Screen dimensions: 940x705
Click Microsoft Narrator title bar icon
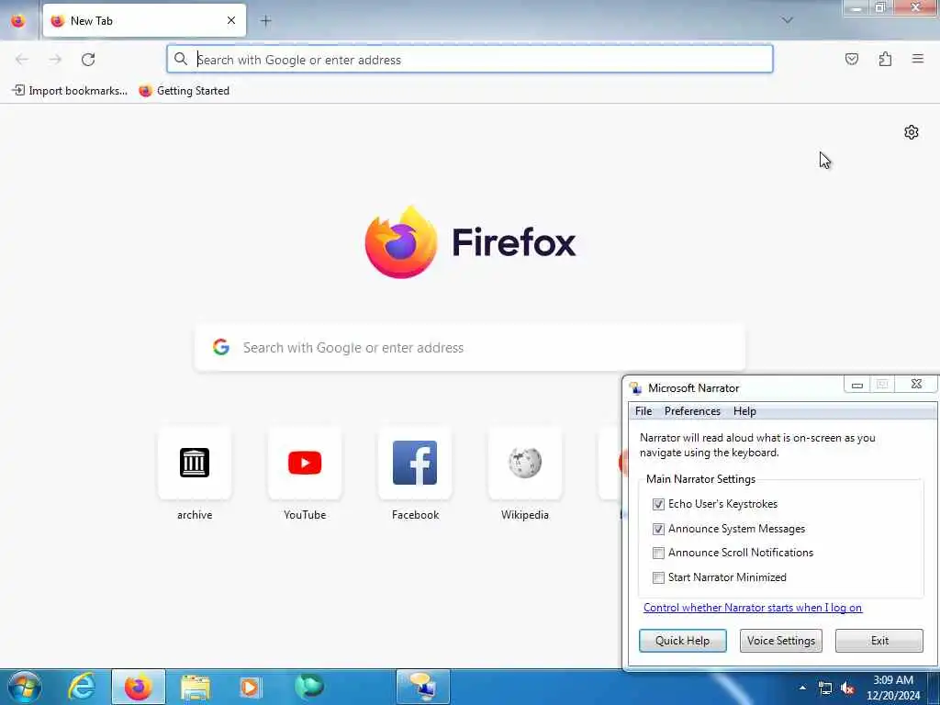tap(635, 388)
